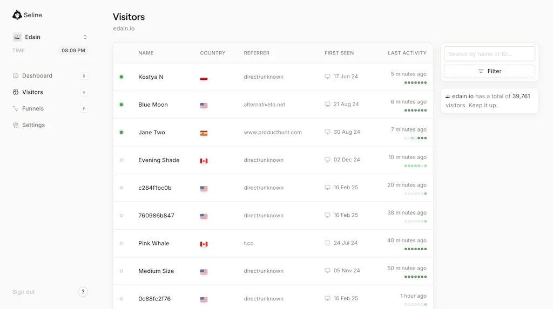Click the 40 minutes ago activity
The width and height of the screenshot is (553, 309).
tap(407, 241)
